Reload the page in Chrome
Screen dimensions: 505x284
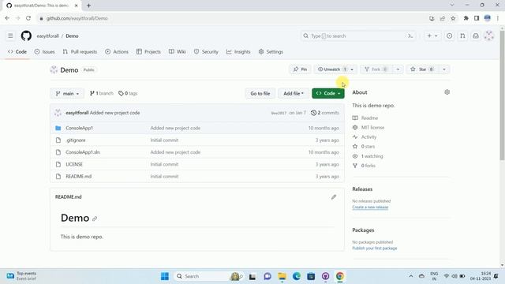[x=28, y=18]
